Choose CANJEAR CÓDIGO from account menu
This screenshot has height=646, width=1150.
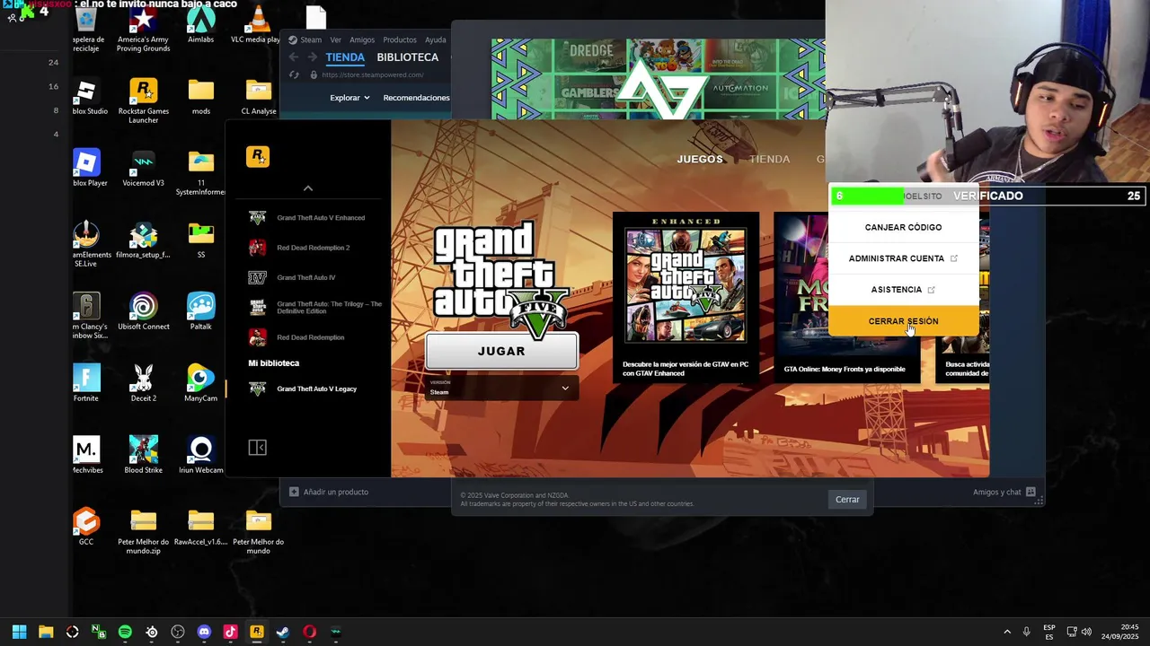tap(903, 227)
